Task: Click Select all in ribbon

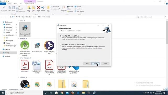Action: click(x=78, y=7)
